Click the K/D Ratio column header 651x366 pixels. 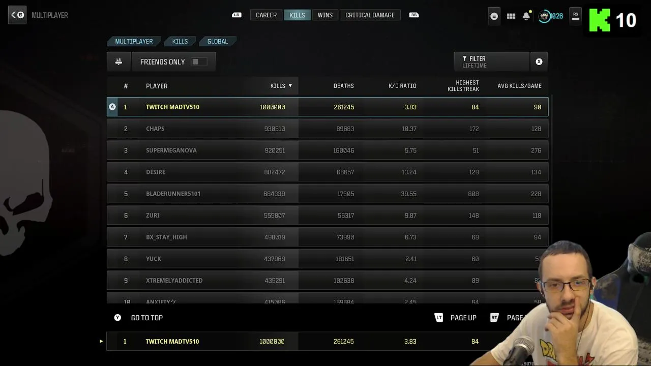pos(402,86)
